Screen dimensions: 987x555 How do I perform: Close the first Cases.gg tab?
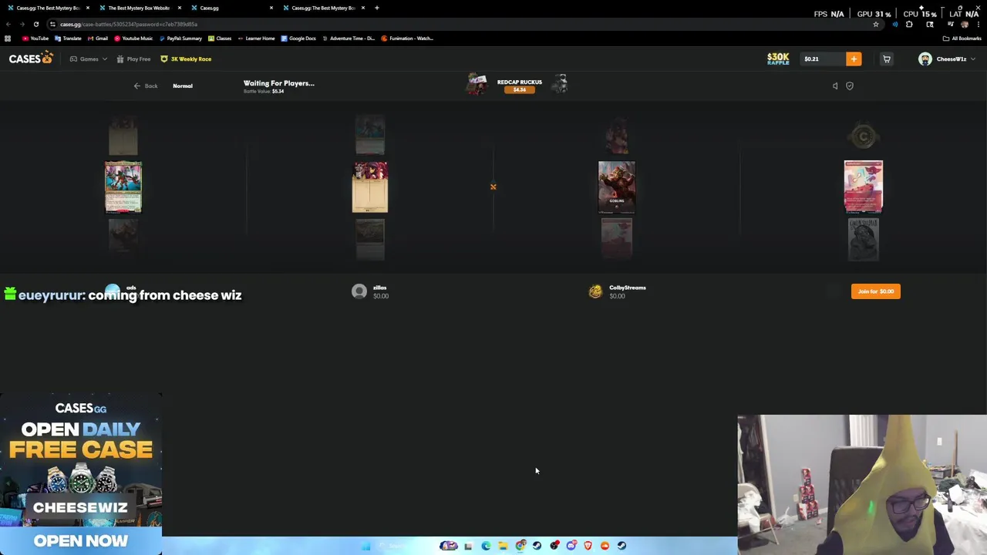coord(88,8)
